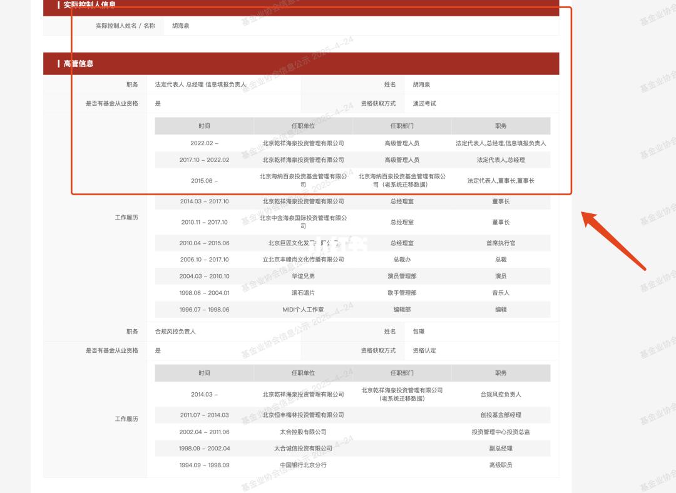Select the 2014.03 – date cell
Image resolution: width=676 pixels, height=493 pixels.
click(204, 394)
